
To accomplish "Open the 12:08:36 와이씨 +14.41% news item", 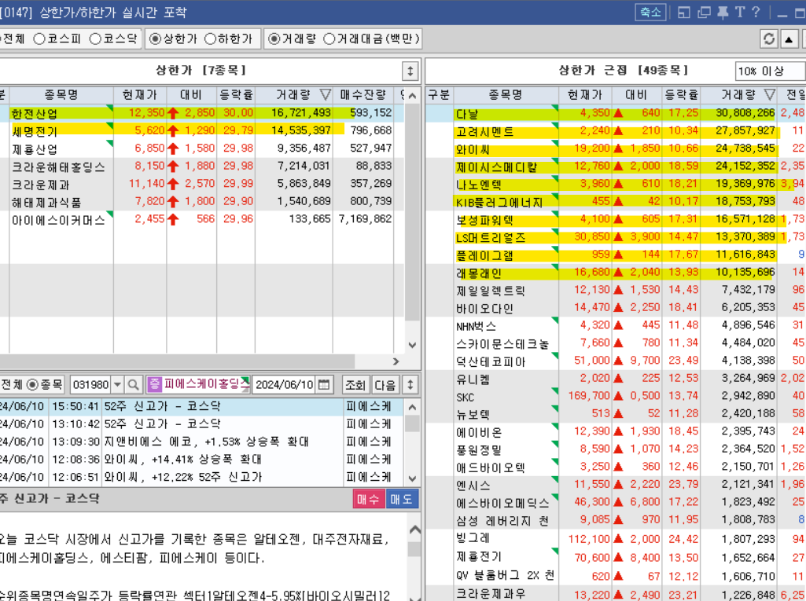I will pos(202,460).
